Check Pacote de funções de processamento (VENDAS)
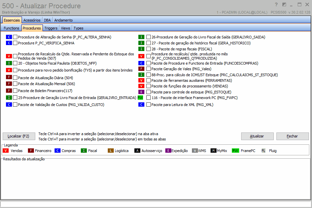 pyautogui.click(x=148, y=86)
